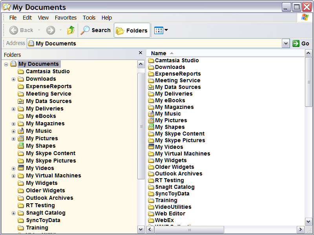Open the View menu
The image size is (314, 235).
coord(43,18)
